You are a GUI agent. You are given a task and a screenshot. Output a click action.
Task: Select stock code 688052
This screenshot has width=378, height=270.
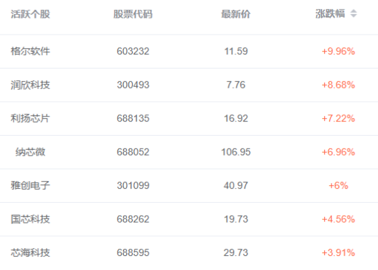click(133, 152)
